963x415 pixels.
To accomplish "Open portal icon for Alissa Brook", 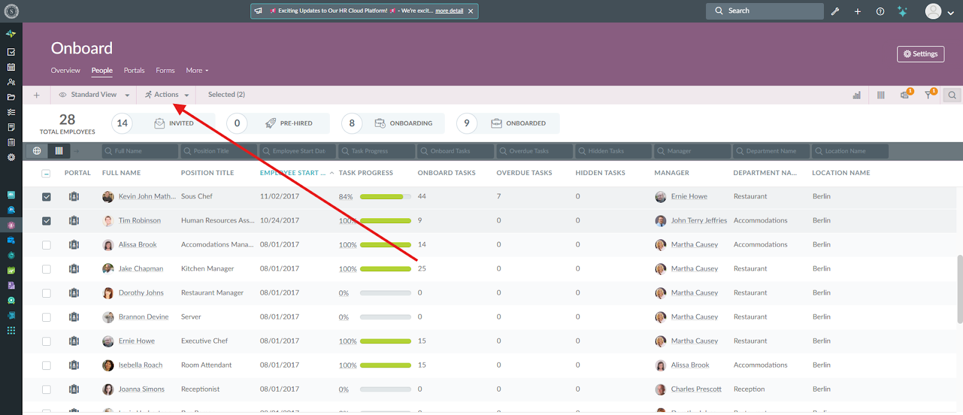I will point(74,245).
